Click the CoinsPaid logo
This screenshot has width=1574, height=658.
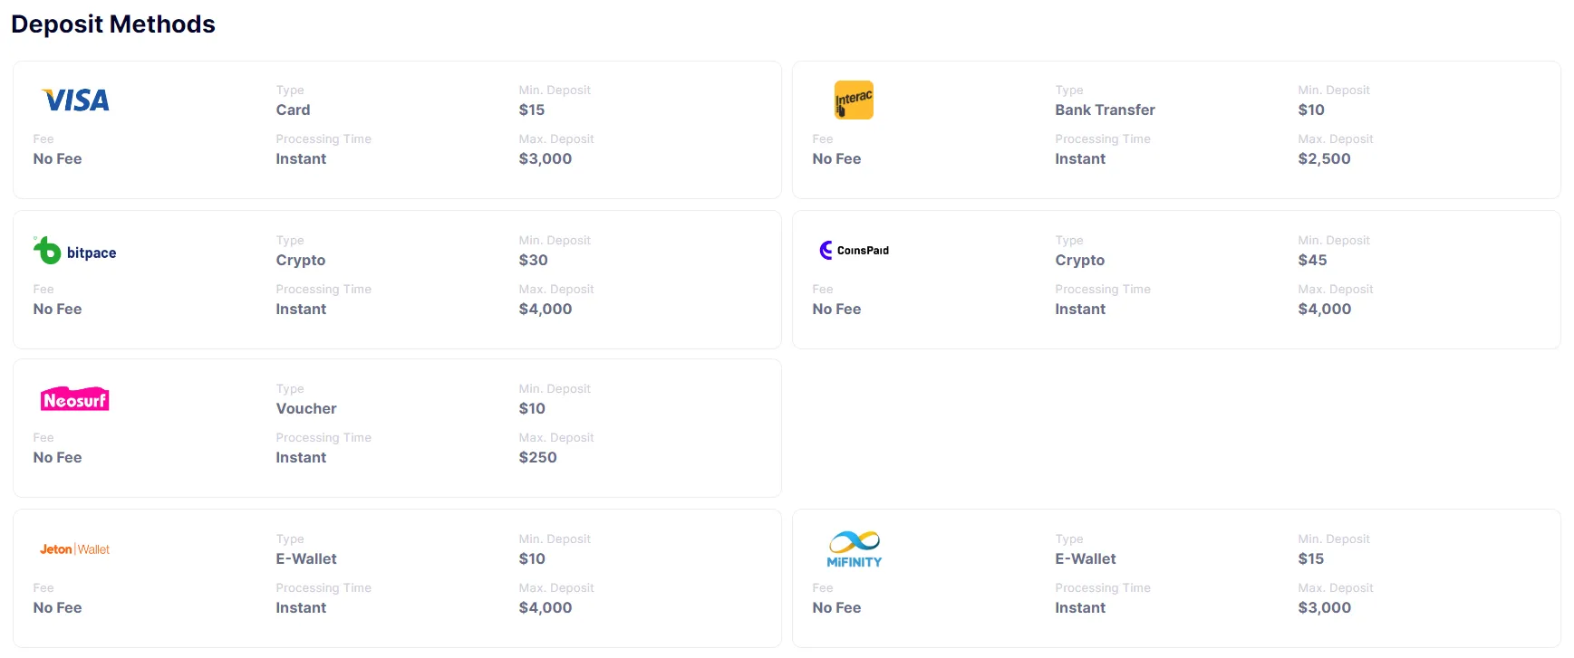854,250
